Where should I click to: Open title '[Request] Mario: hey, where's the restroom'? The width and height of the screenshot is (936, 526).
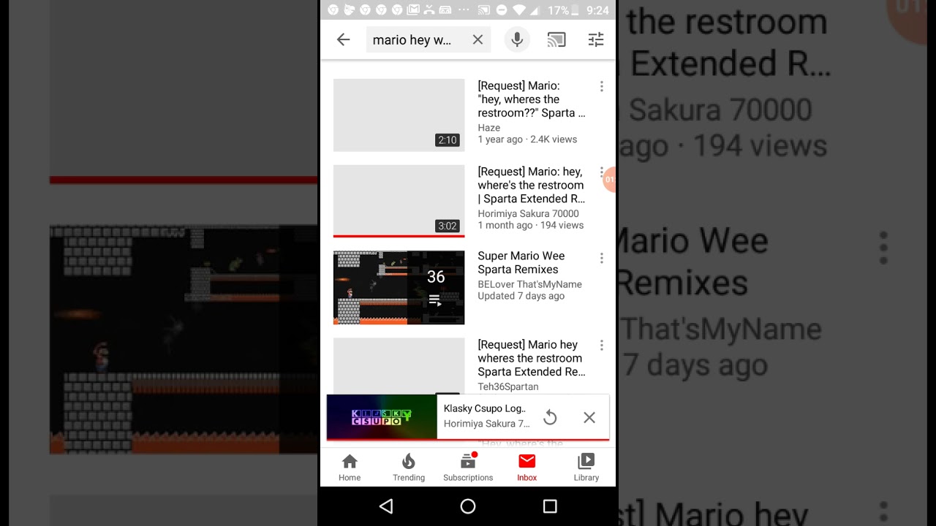click(532, 185)
